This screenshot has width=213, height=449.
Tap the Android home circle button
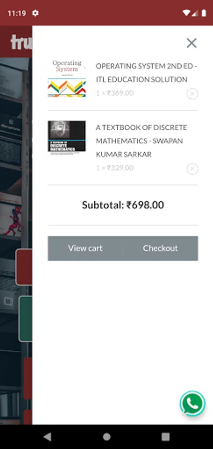pos(107,437)
